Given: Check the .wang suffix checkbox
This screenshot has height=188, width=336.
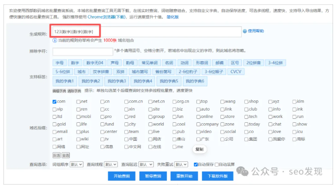Looking at the screenshot, I should (222, 102).
